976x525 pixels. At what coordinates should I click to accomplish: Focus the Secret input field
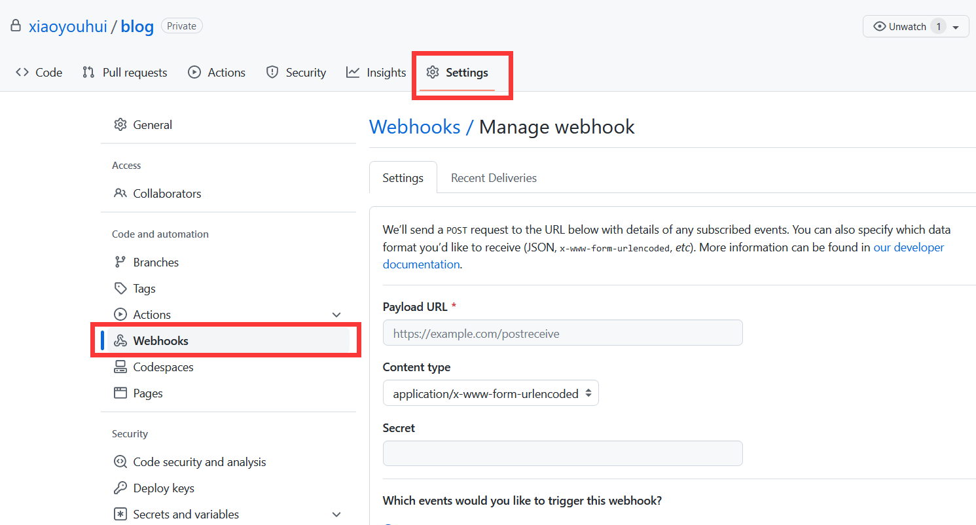tap(562, 454)
